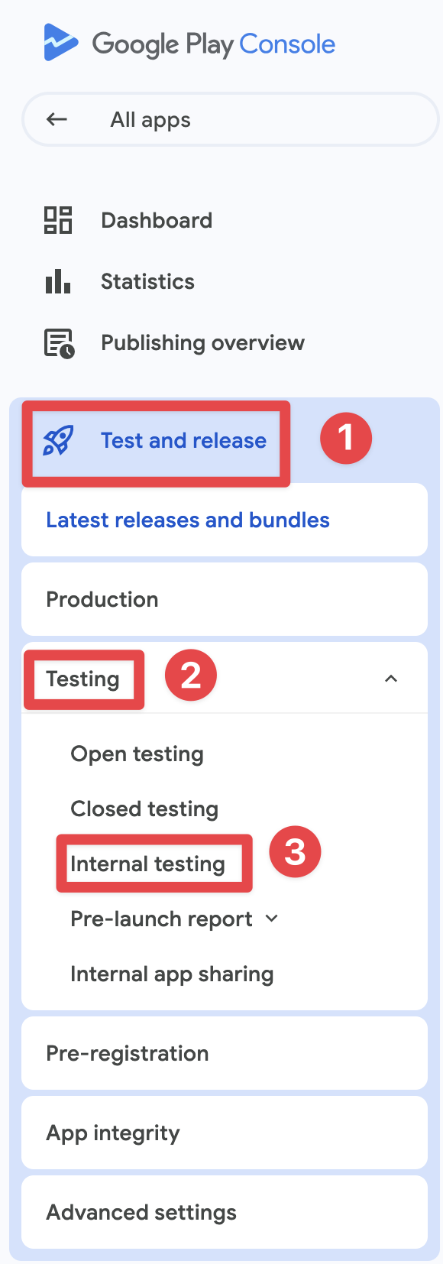Click the Publishing overview document icon
This screenshot has width=443, height=1264.
tap(57, 342)
